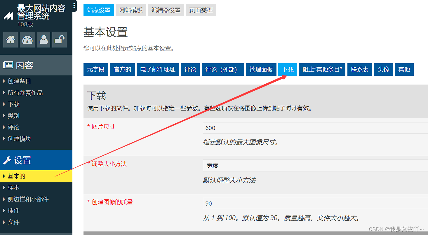Click the 创建图像的质量 input field
Screen dimensions: 428x235
pos(315,204)
